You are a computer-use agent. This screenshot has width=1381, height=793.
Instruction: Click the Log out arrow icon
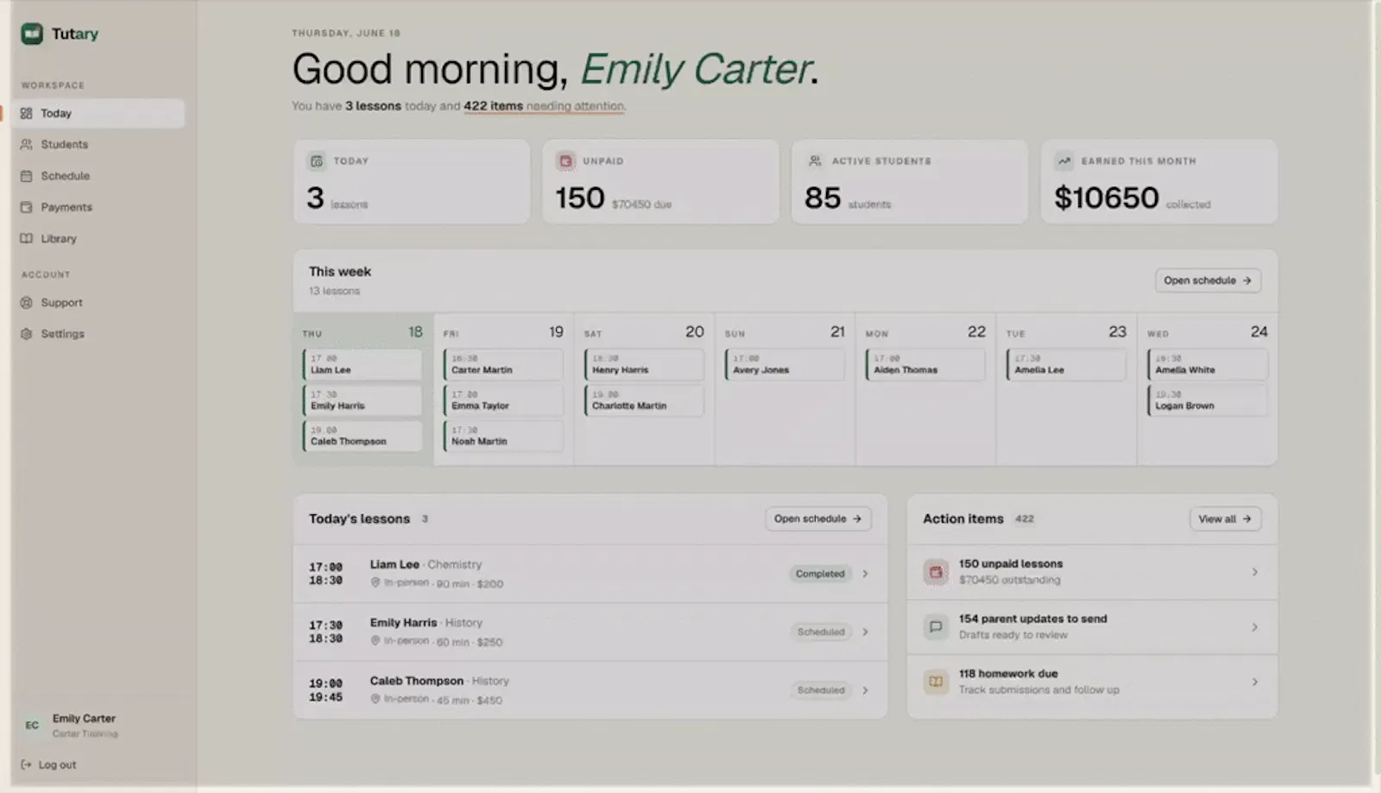coord(27,765)
